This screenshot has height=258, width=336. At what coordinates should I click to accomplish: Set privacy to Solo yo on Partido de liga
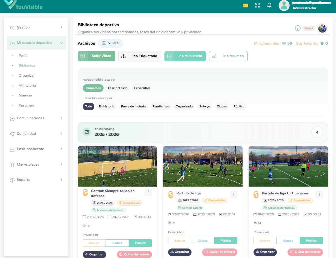pos(179,240)
